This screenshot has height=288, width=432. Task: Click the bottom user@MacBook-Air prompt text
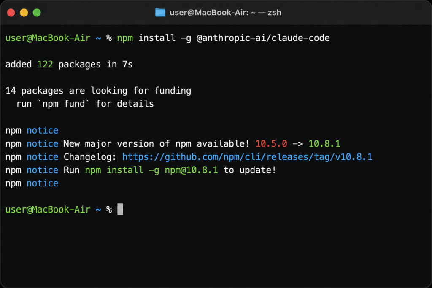(x=48, y=210)
